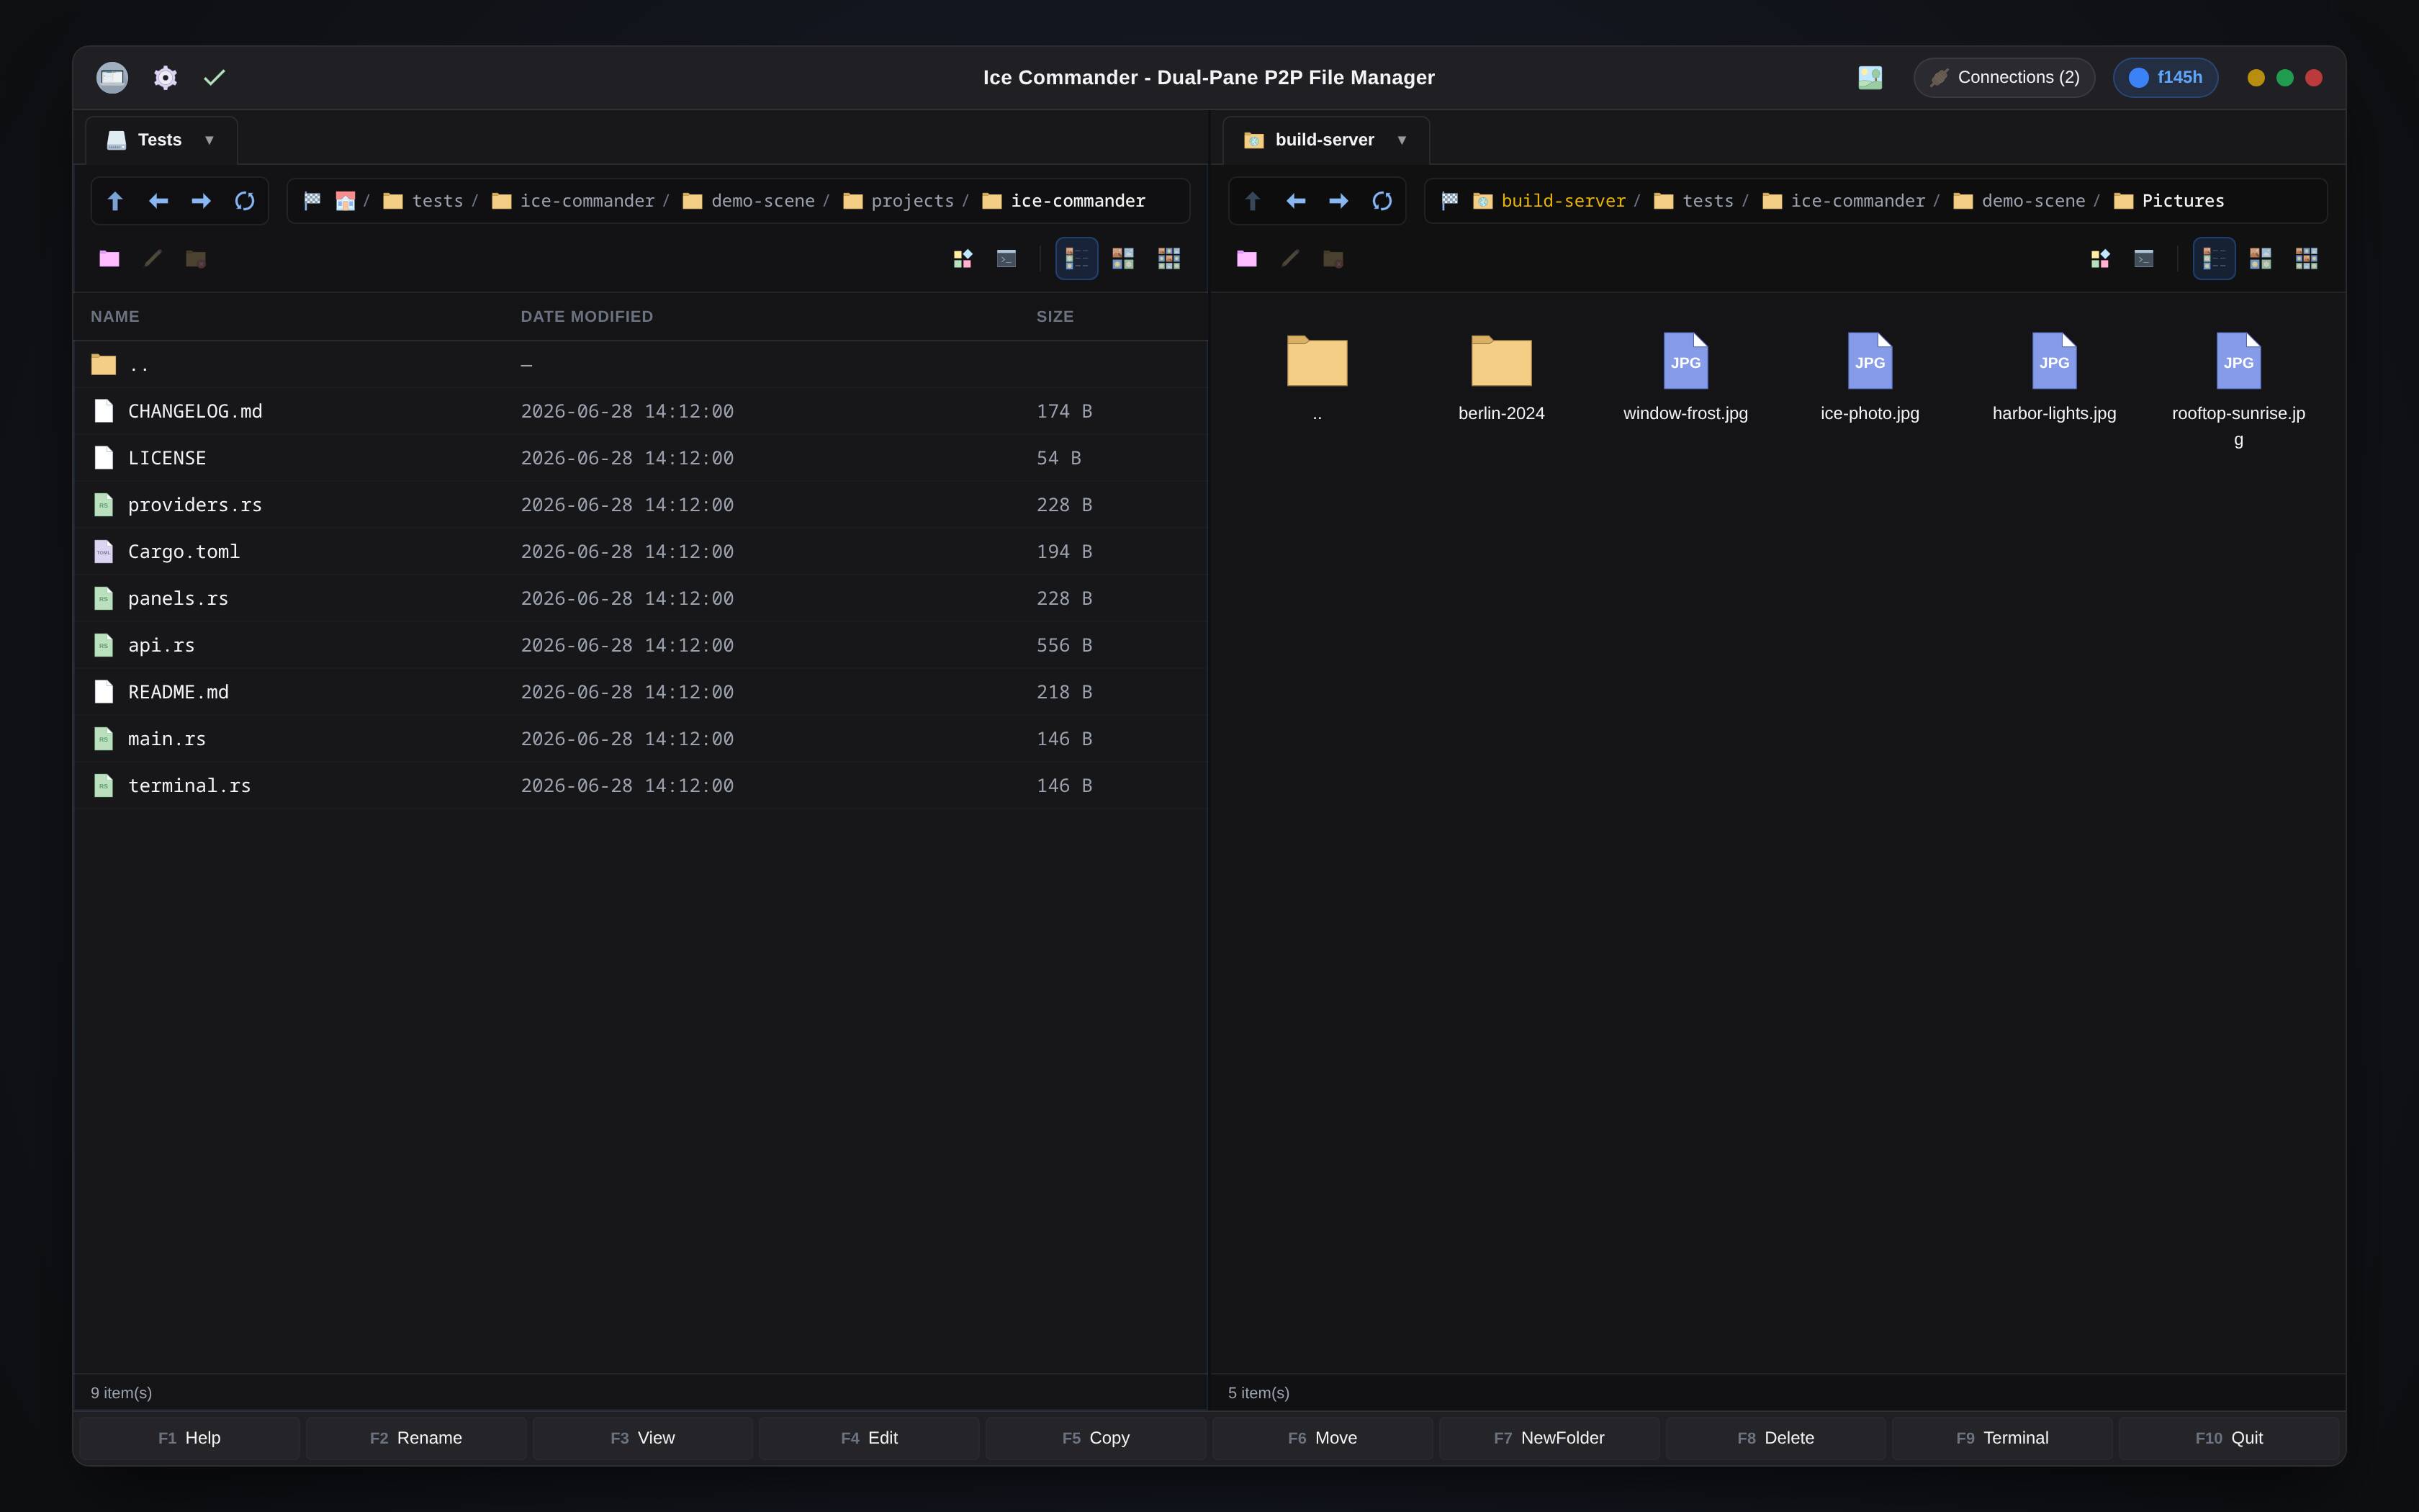Screen dimensions: 2419x1512
Task: Click F8 Delete button
Action: (1775, 1438)
